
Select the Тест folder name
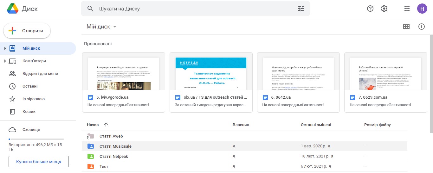104,166
